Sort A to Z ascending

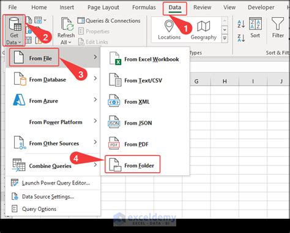[241, 24]
